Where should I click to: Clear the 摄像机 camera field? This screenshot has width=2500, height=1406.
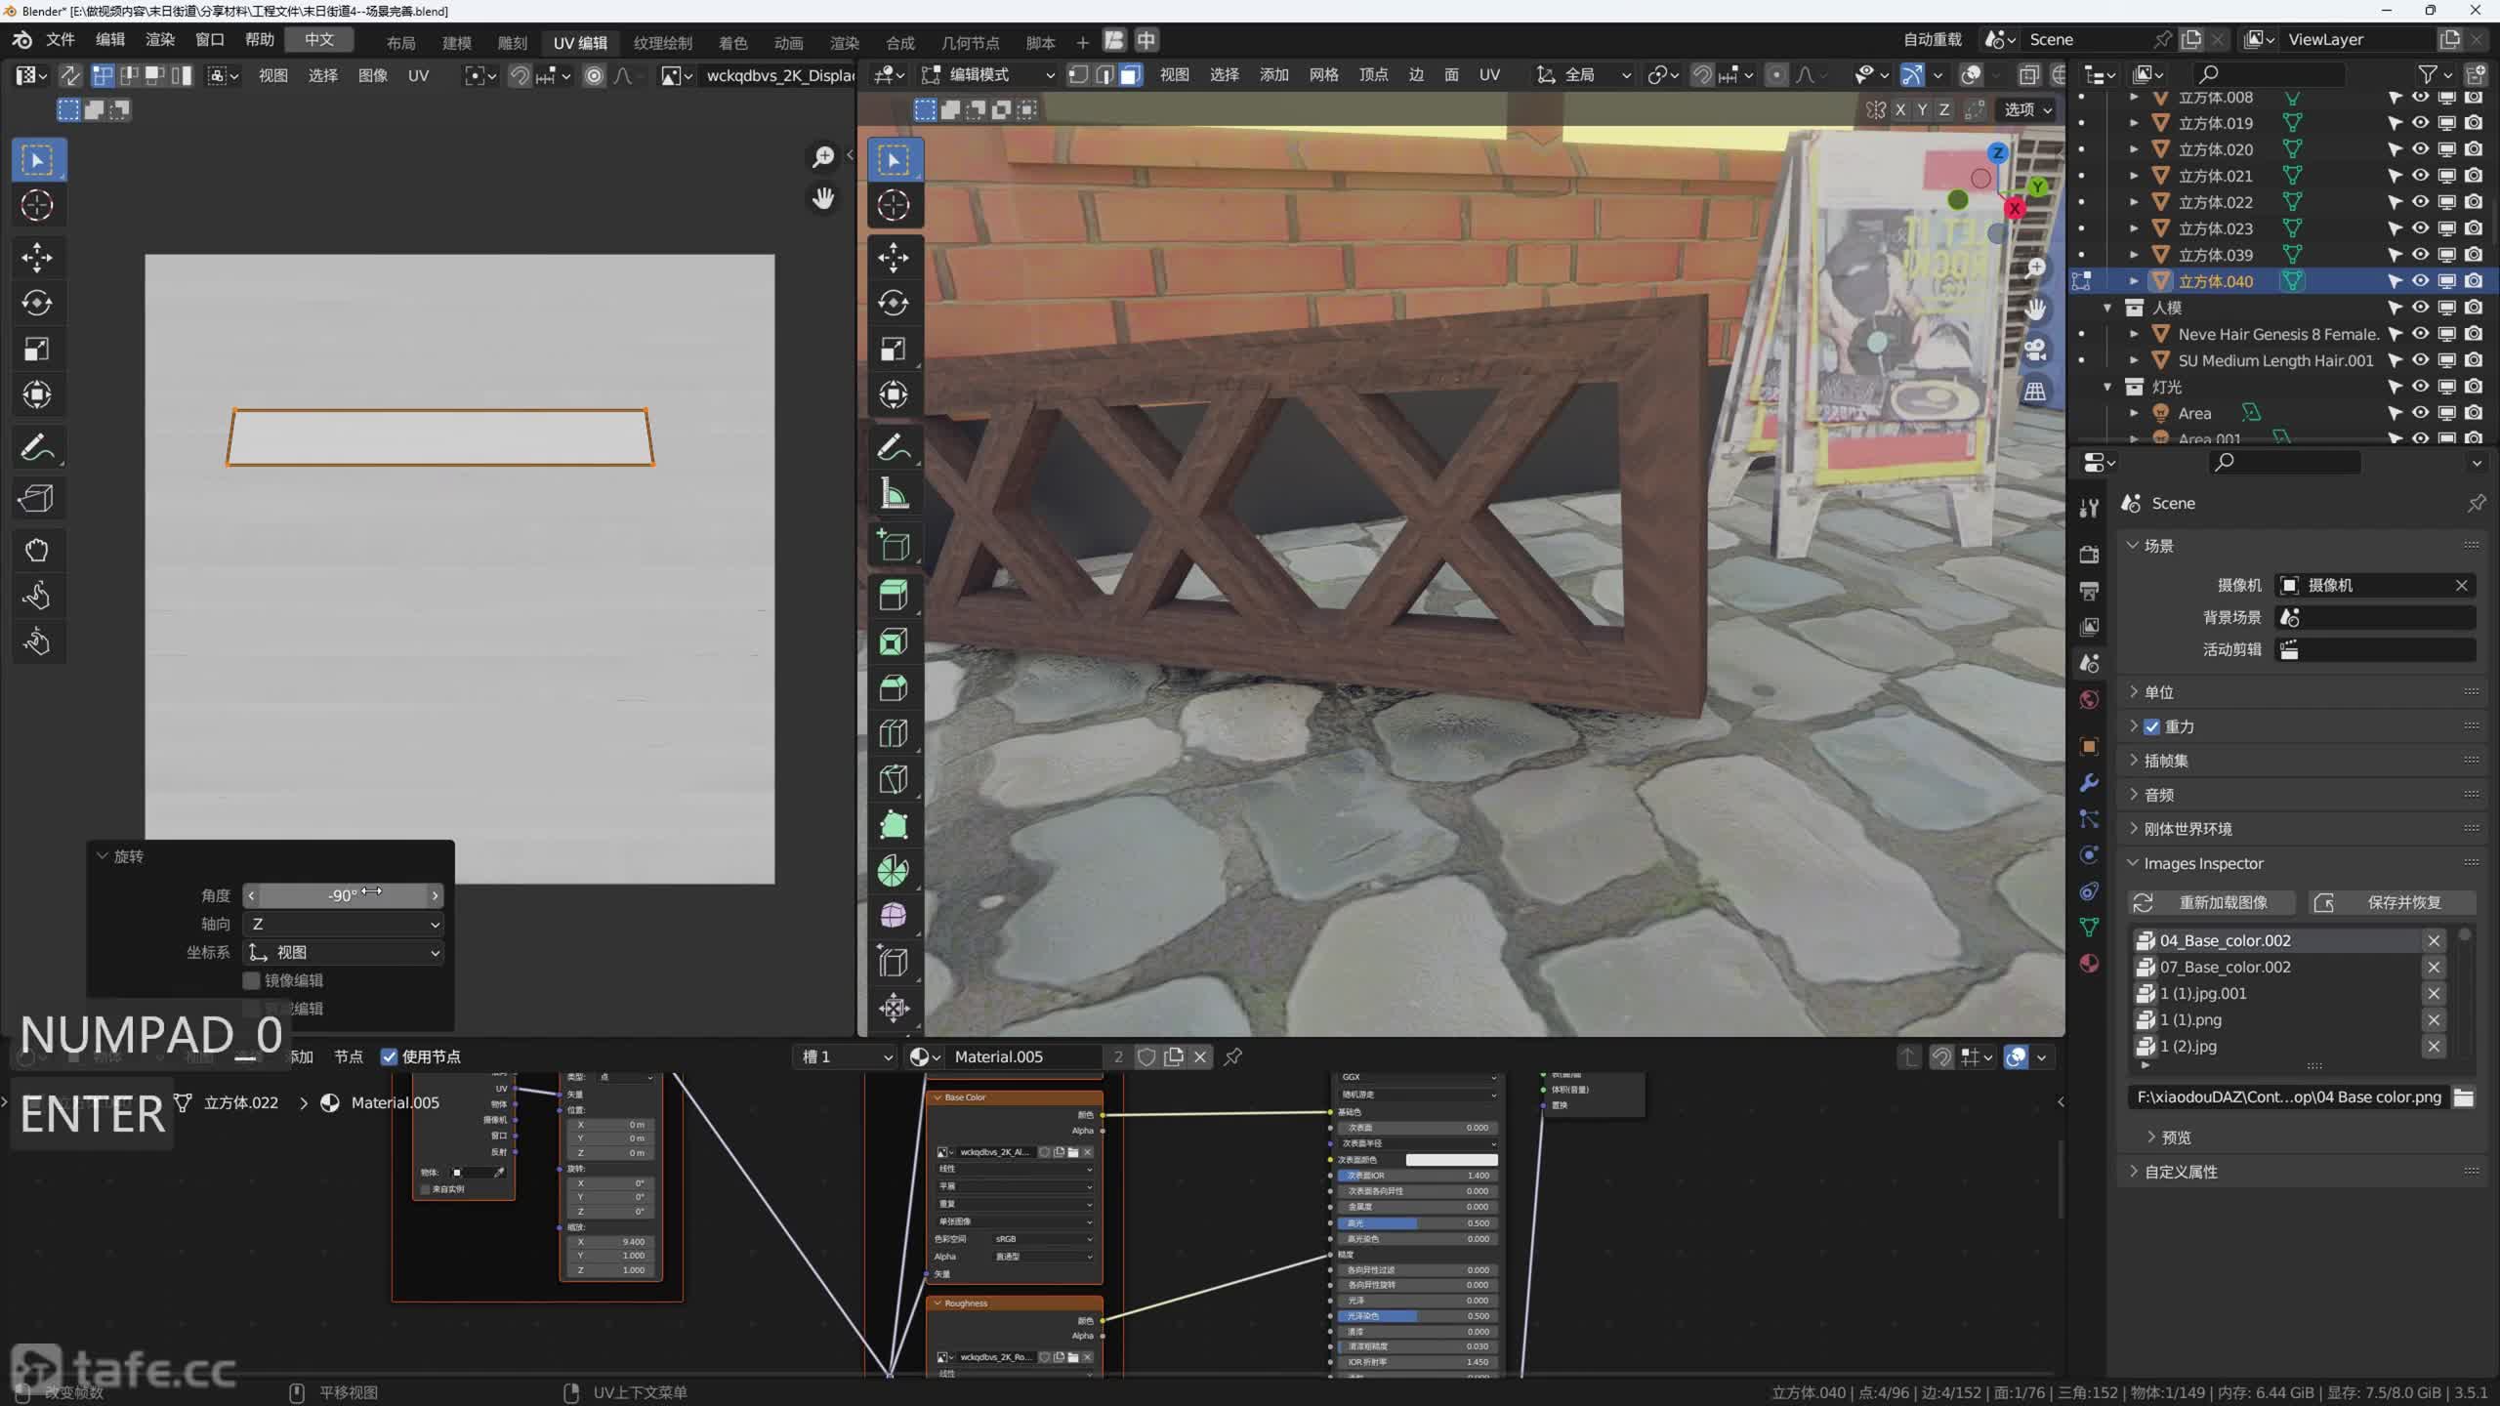[2461, 585]
